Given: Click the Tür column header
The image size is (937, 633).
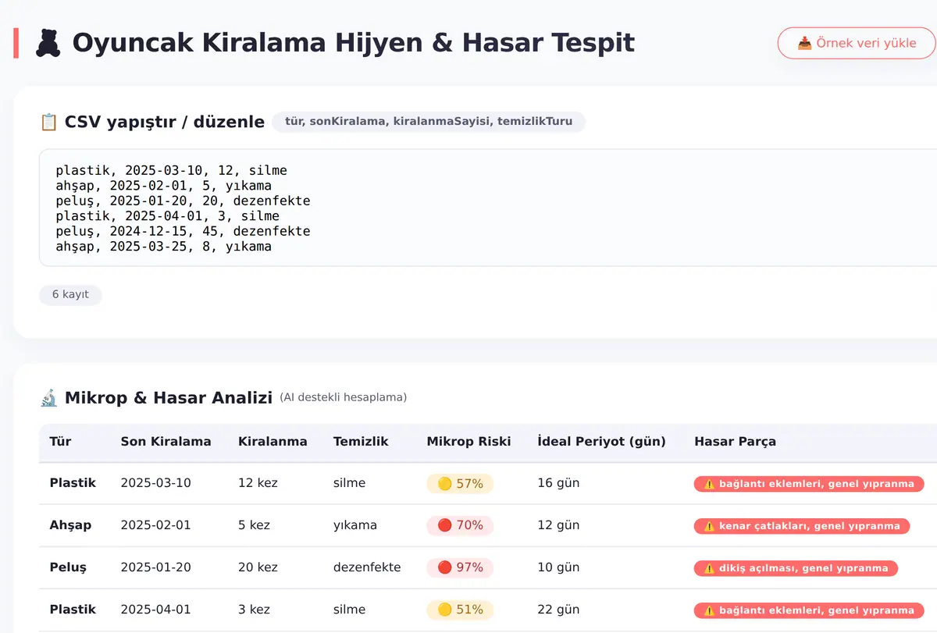Looking at the screenshot, I should 60,442.
